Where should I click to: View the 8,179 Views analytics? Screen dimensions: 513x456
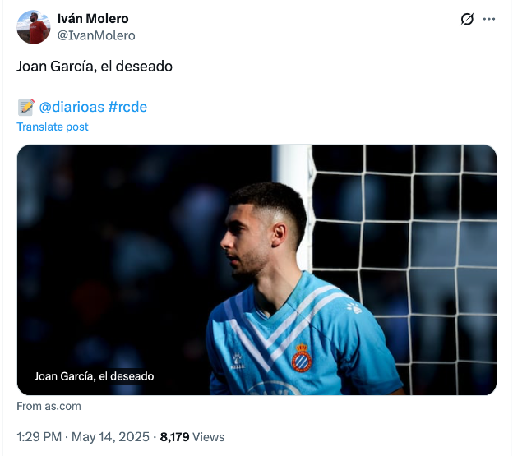click(x=192, y=437)
